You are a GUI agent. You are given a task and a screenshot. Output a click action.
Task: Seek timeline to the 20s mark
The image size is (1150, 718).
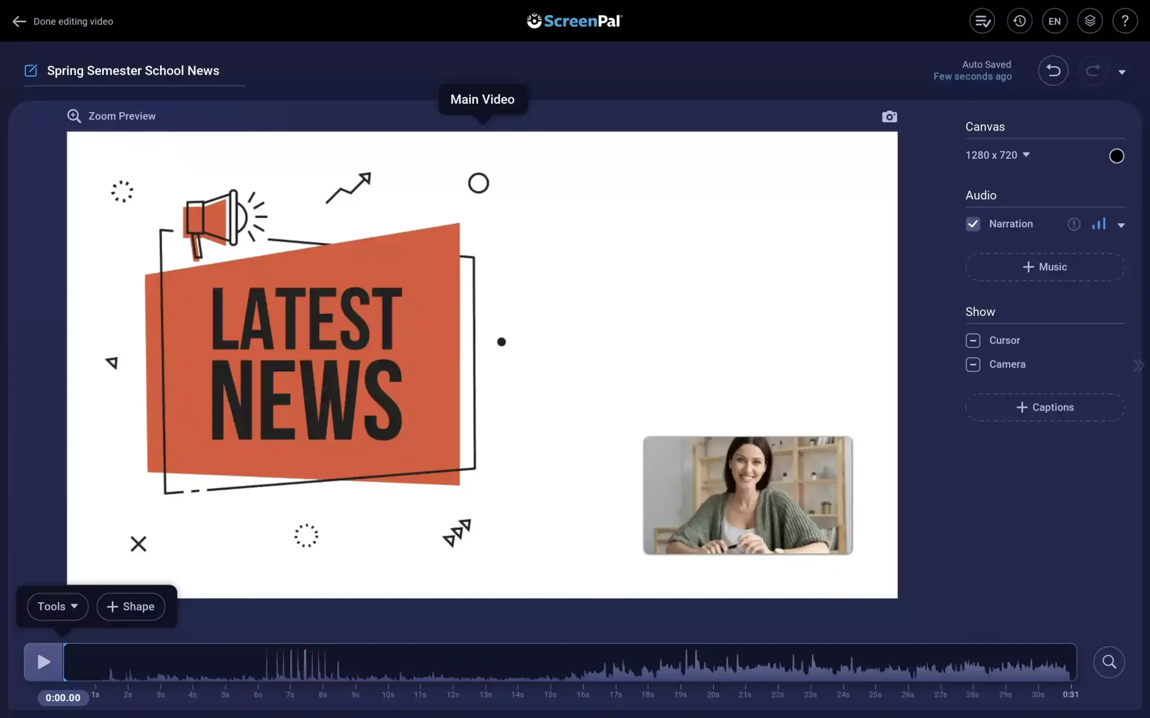[x=713, y=694]
